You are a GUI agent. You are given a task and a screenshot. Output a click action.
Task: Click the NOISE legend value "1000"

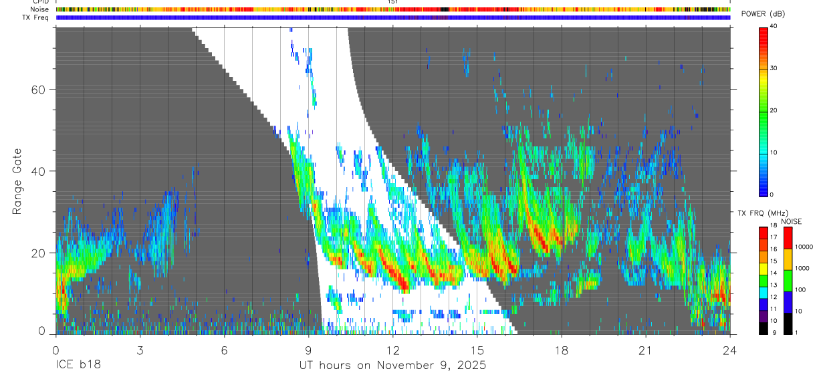[x=802, y=268]
